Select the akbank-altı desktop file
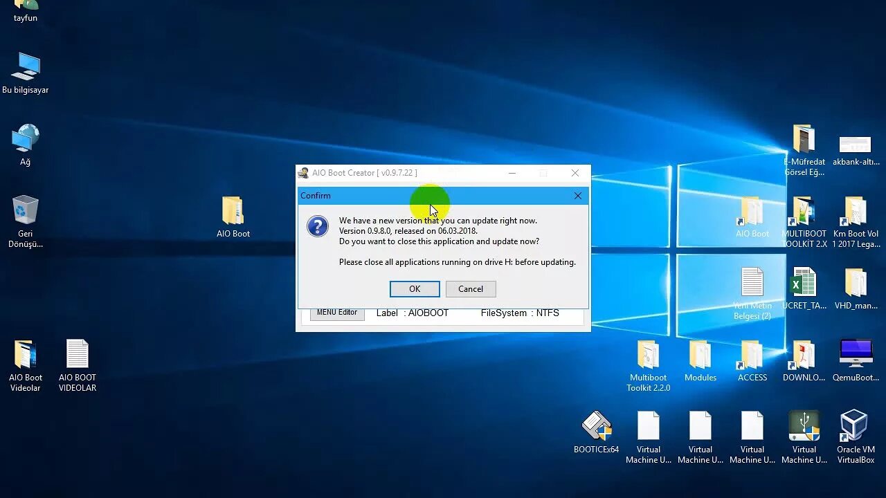This screenshot has width=886, height=498. pyautogui.click(x=856, y=150)
